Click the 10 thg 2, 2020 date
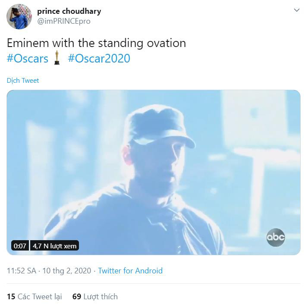Screen dimensions: 308x307 tap(67, 271)
